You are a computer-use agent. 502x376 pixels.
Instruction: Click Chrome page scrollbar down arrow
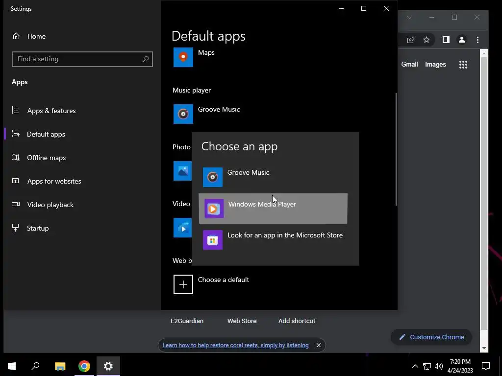point(484,348)
